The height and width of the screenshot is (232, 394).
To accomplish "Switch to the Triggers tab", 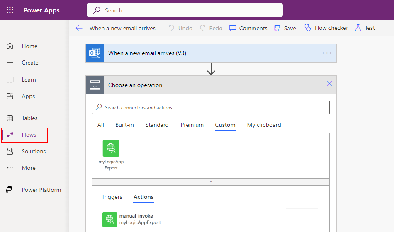I will coord(112,197).
